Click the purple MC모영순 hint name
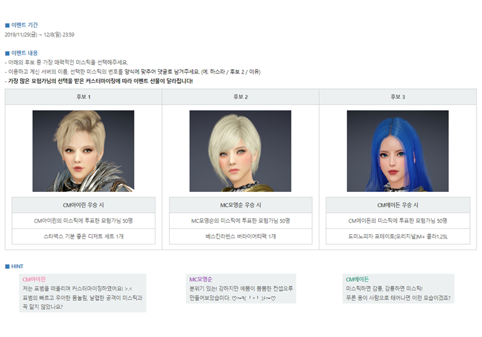Viewport: 482px width, 337px height. tap(201, 279)
